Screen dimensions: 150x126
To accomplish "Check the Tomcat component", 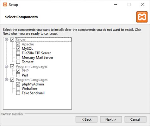I will (x=18, y=62).
